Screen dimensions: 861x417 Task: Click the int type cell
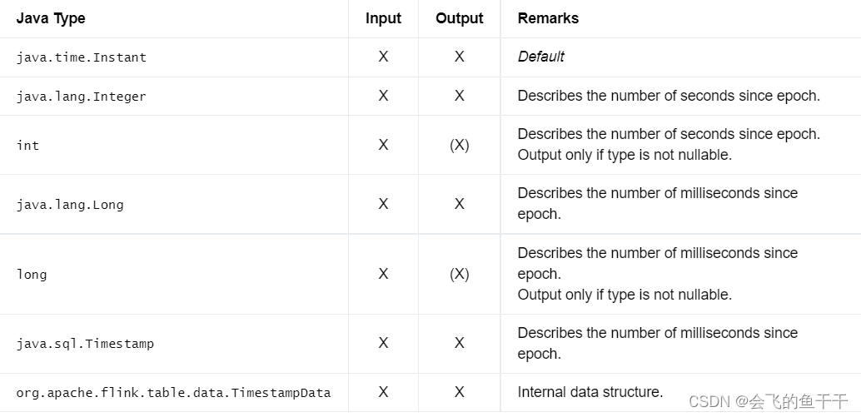coord(27,146)
